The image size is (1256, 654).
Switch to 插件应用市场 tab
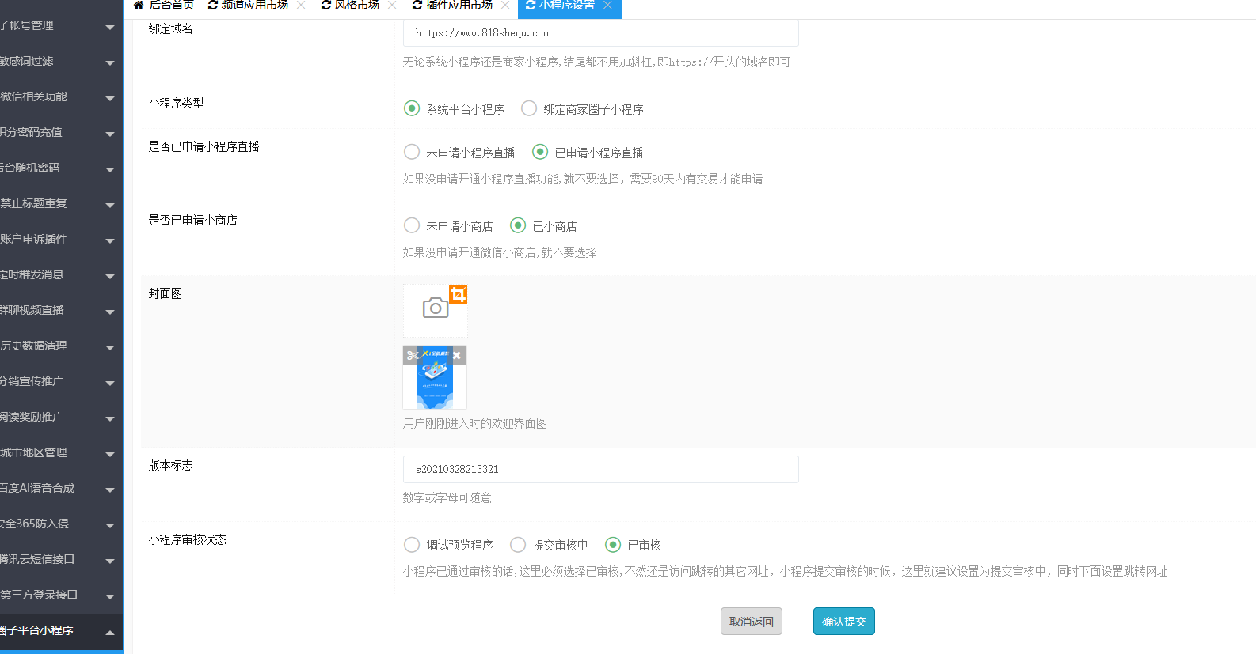tap(459, 5)
